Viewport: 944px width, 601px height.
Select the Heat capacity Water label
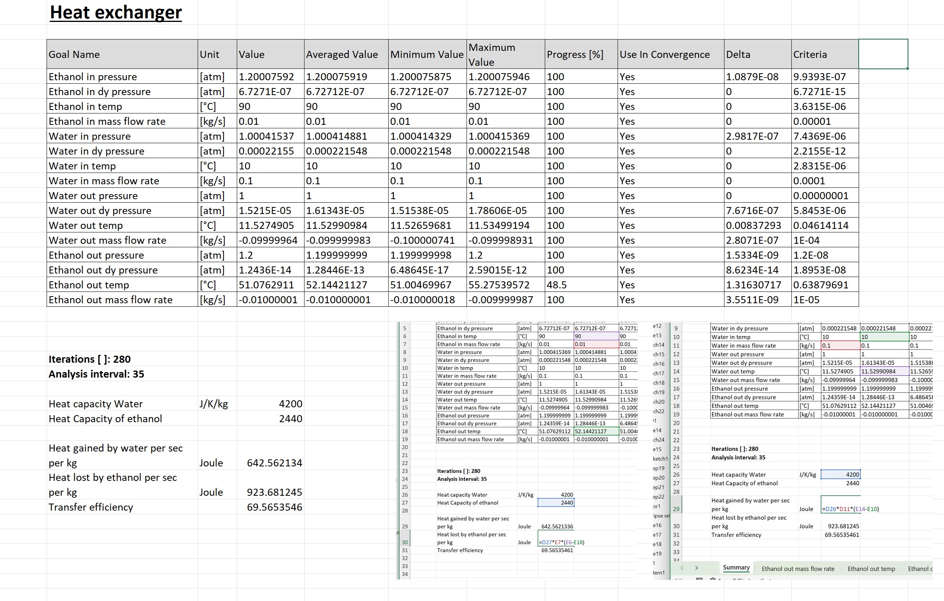(123, 404)
